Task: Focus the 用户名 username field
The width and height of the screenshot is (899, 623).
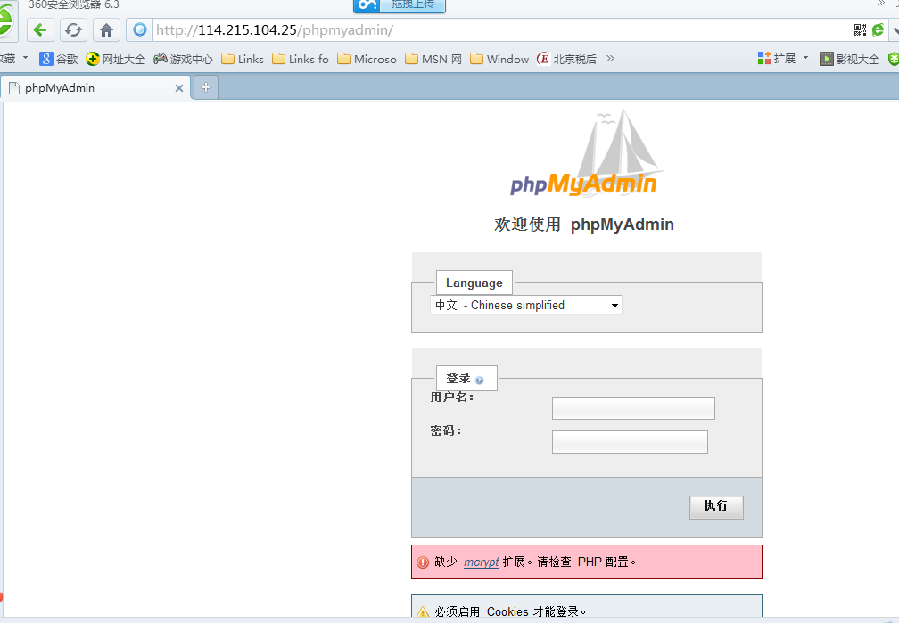Action: (x=633, y=408)
